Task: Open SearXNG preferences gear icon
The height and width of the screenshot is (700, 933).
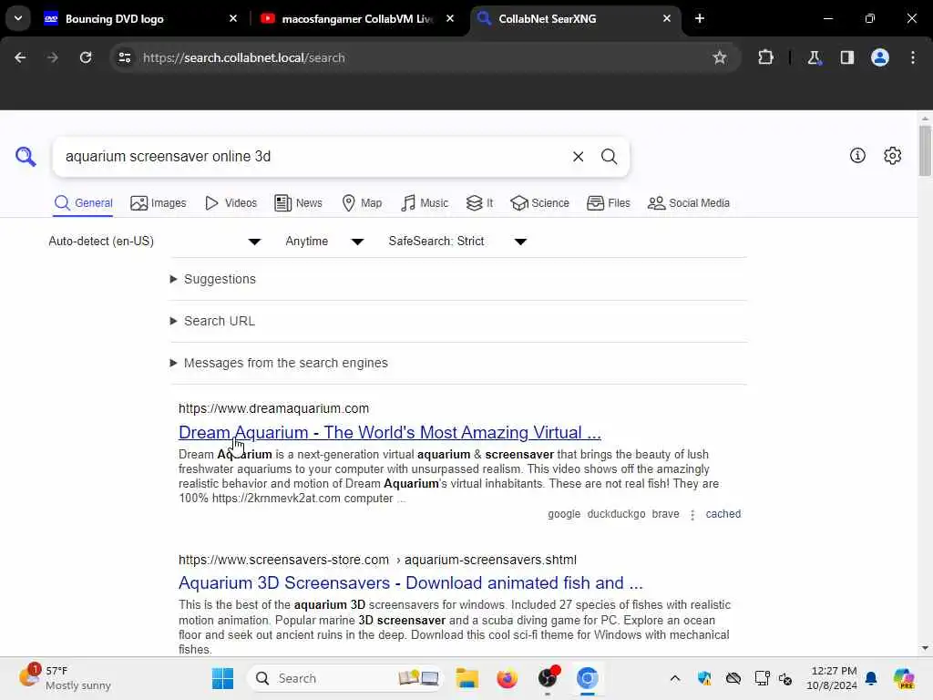Action: point(893,155)
